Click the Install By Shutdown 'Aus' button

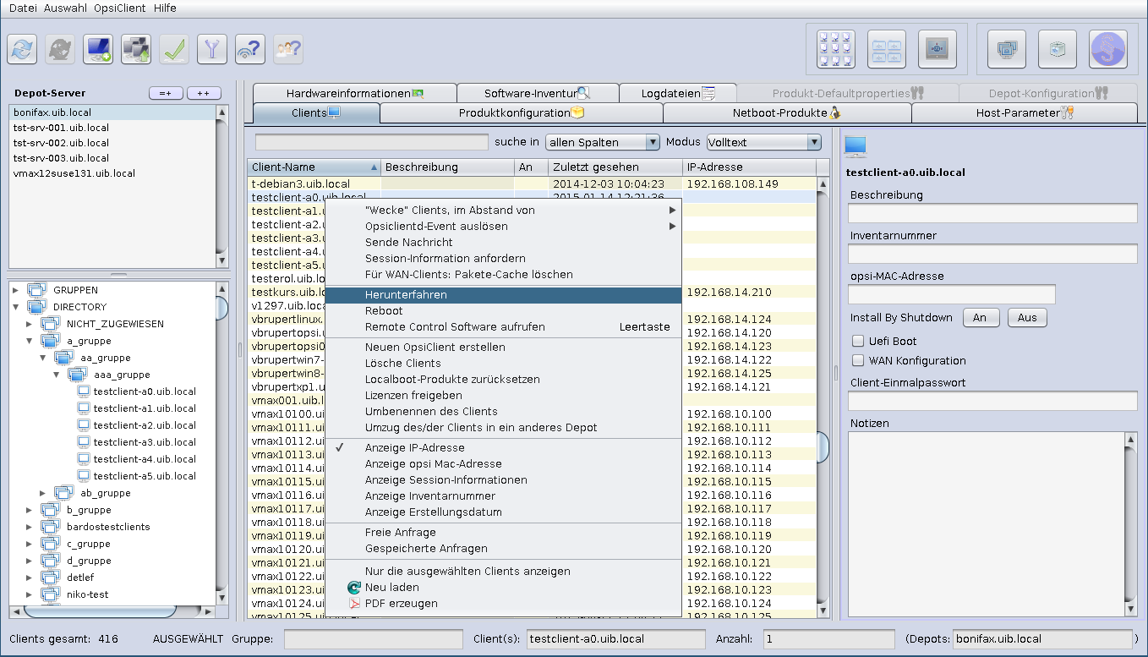[x=1027, y=318]
